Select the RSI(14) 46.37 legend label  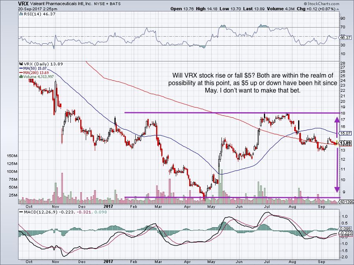tap(39, 14)
